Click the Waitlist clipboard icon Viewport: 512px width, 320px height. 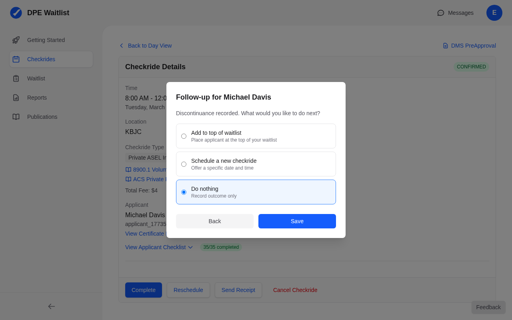(16, 78)
